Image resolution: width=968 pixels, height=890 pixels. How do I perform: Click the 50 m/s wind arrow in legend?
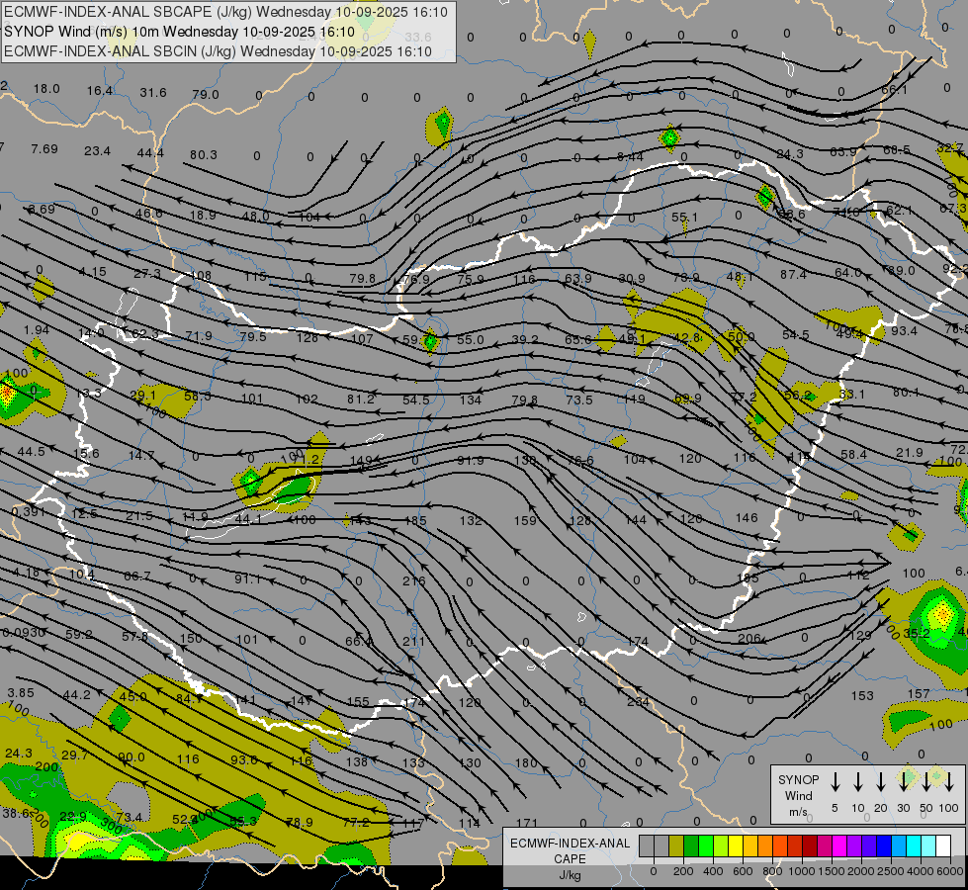(926, 781)
